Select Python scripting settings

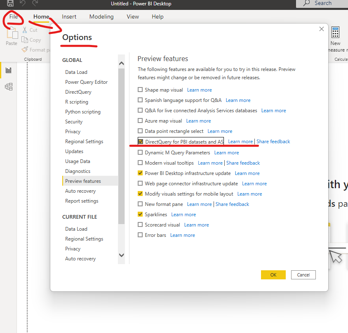pos(83,112)
